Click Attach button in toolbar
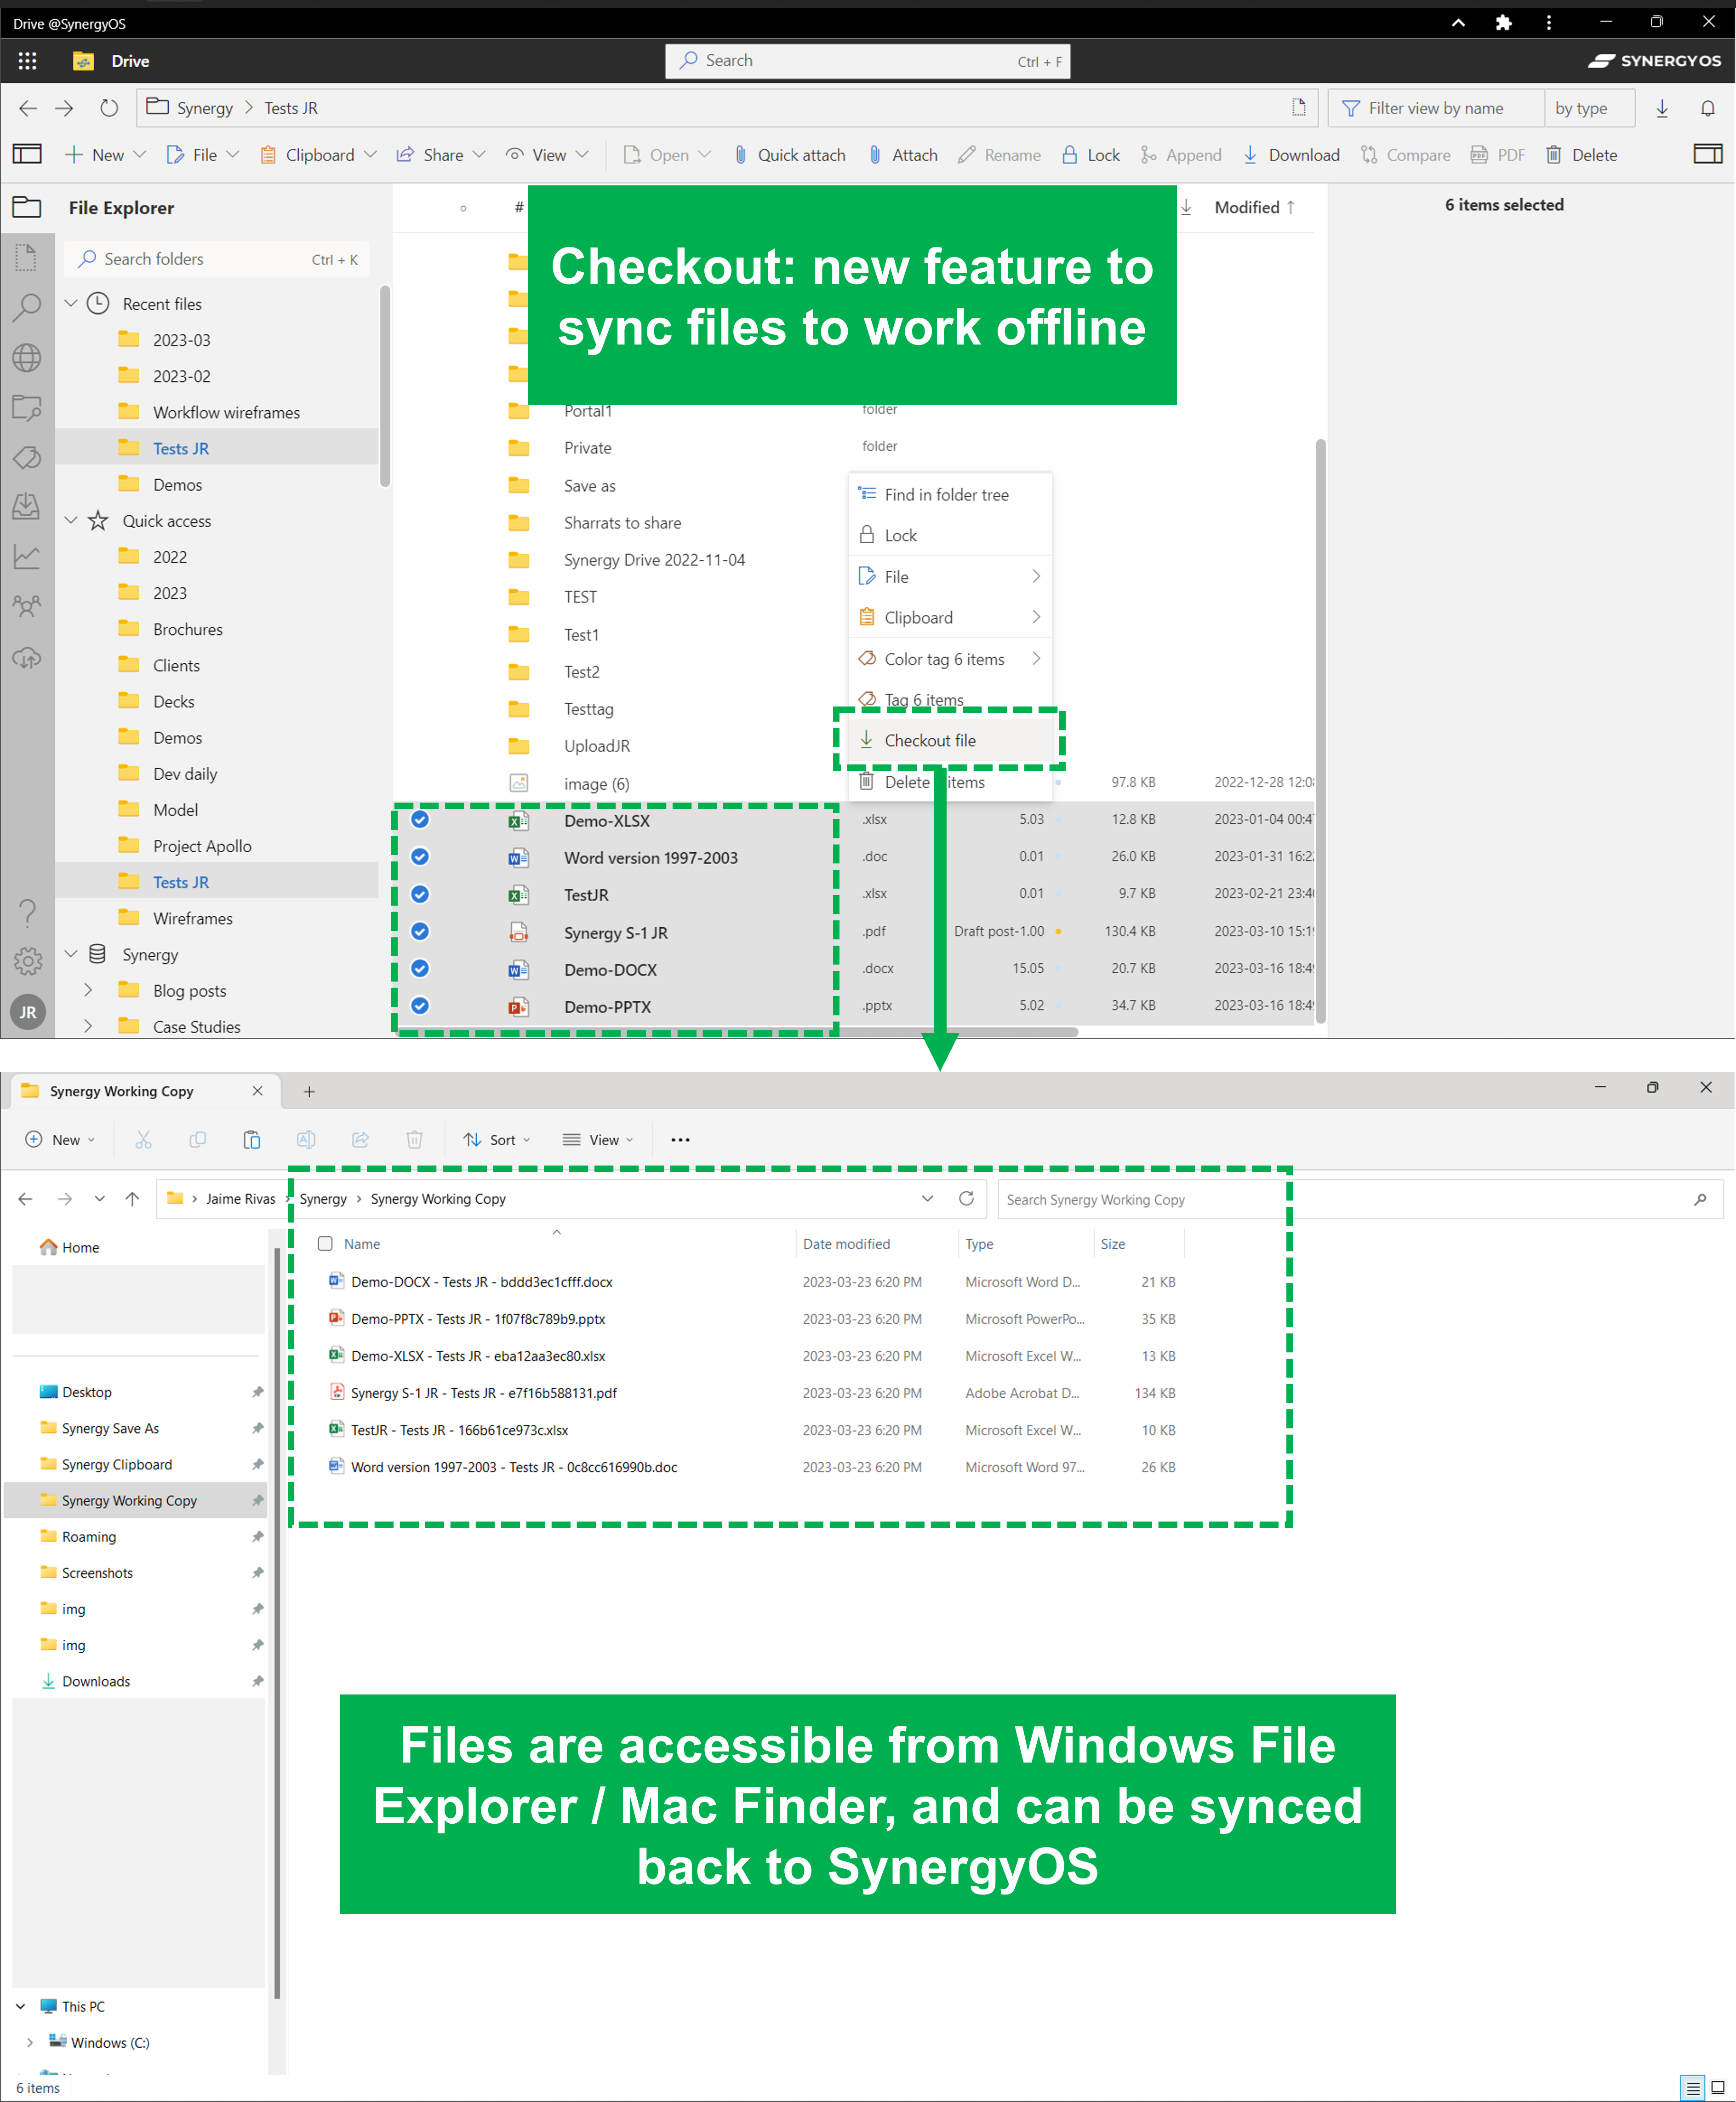Image resolution: width=1736 pixels, height=2102 pixels. click(903, 155)
